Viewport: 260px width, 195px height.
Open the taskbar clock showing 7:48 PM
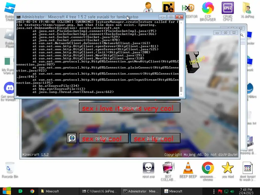246,191
